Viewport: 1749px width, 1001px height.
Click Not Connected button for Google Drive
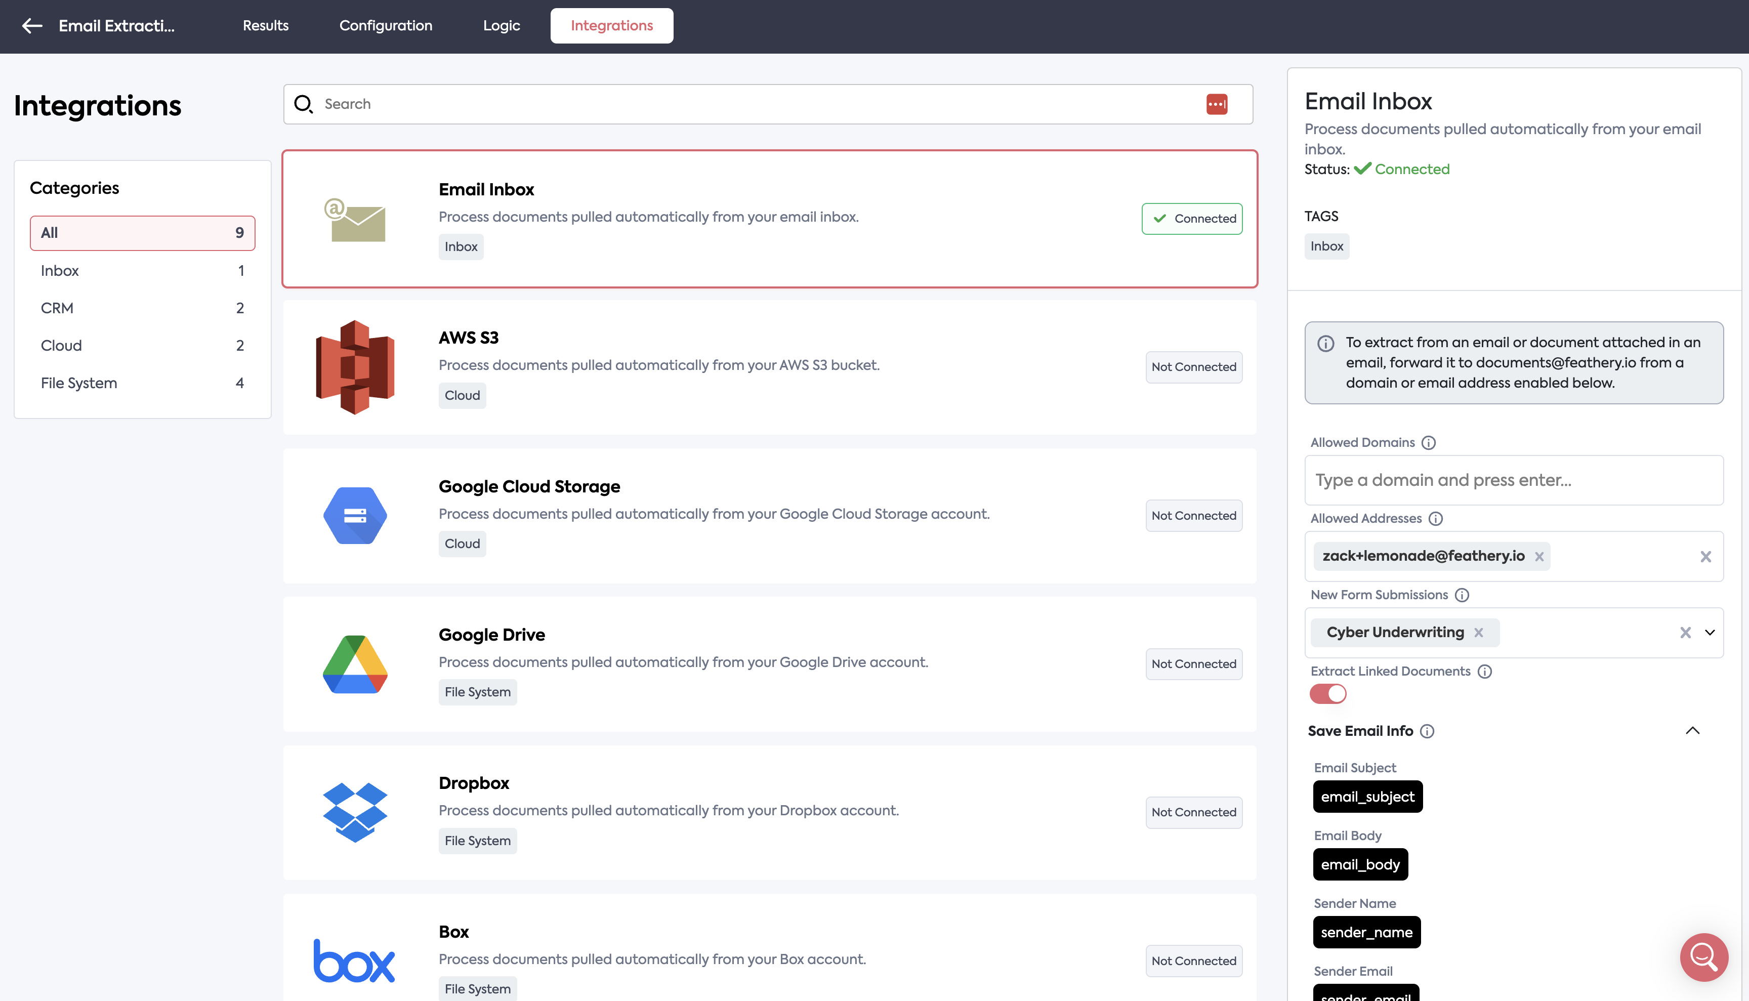tap(1193, 664)
